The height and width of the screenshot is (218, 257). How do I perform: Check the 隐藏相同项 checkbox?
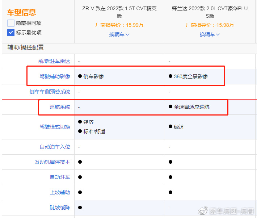point(11,23)
